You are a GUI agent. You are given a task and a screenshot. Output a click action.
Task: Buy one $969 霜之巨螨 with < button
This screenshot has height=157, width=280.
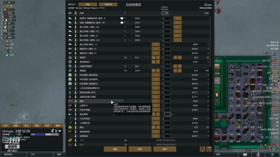point(156,44)
